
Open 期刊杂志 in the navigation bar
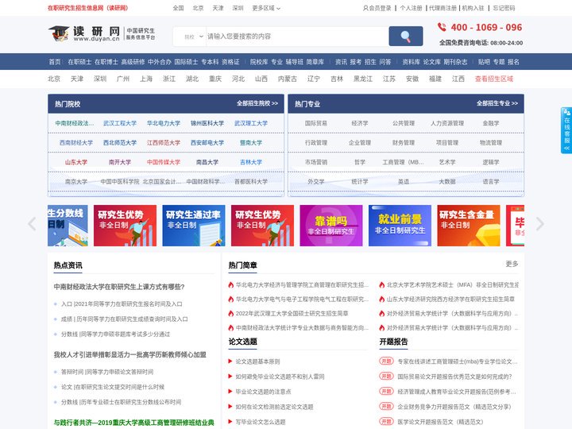tap(455, 62)
